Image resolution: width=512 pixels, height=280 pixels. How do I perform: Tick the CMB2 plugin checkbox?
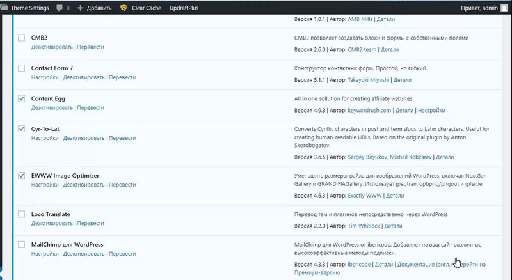[x=22, y=38]
